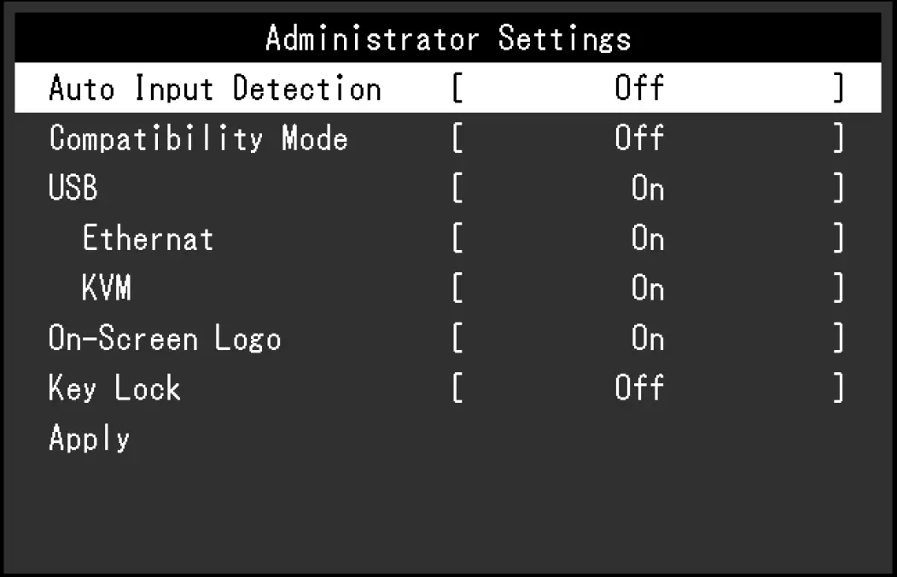Click Apply to save settings
This screenshot has height=577, width=897.
point(90,439)
